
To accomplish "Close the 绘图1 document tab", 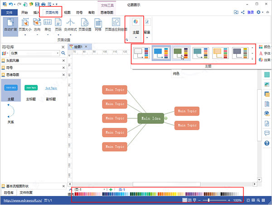I will click(86, 47).
